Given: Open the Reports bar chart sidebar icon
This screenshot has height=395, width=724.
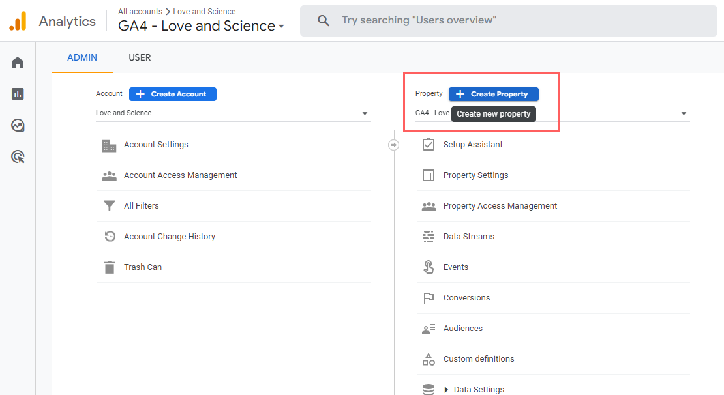Looking at the screenshot, I should point(18,94).
